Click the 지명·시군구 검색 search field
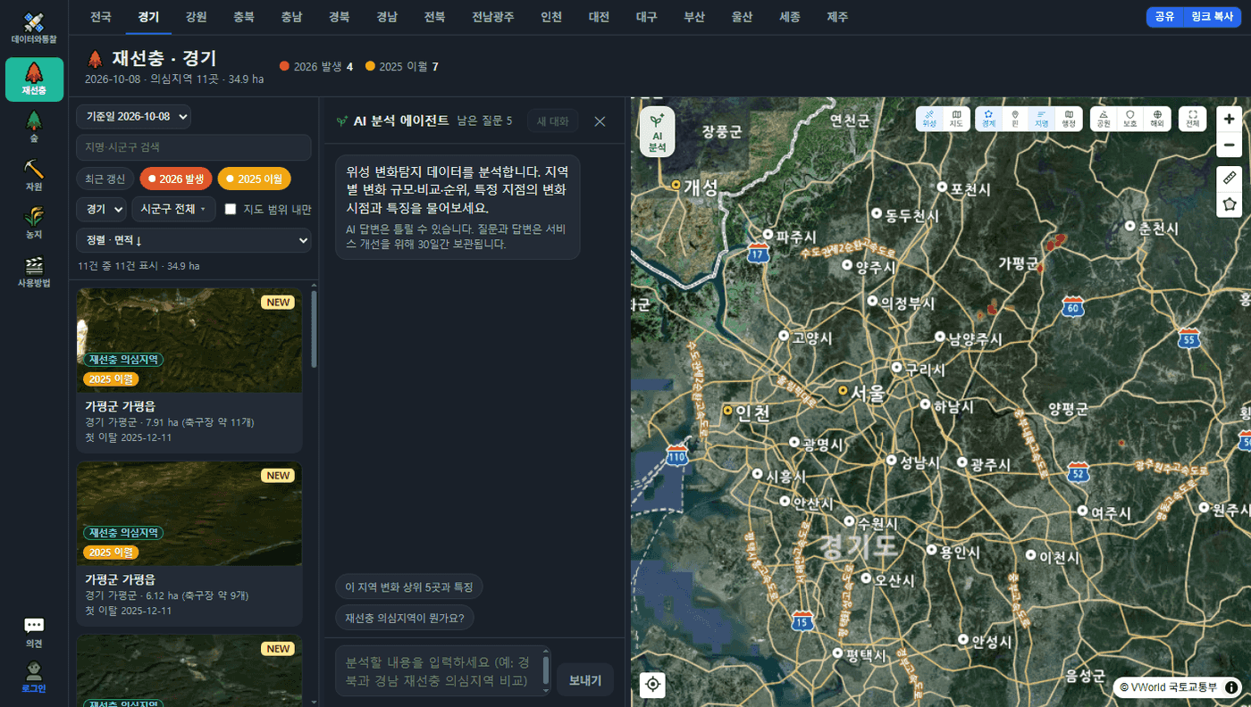Screen dimensions: 1251x707 pos(194,147)
